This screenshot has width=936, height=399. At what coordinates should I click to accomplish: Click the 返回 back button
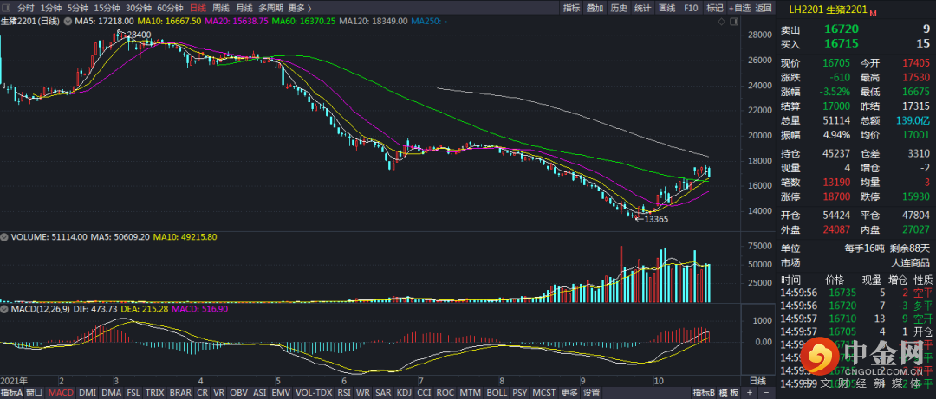click(763, 7)
